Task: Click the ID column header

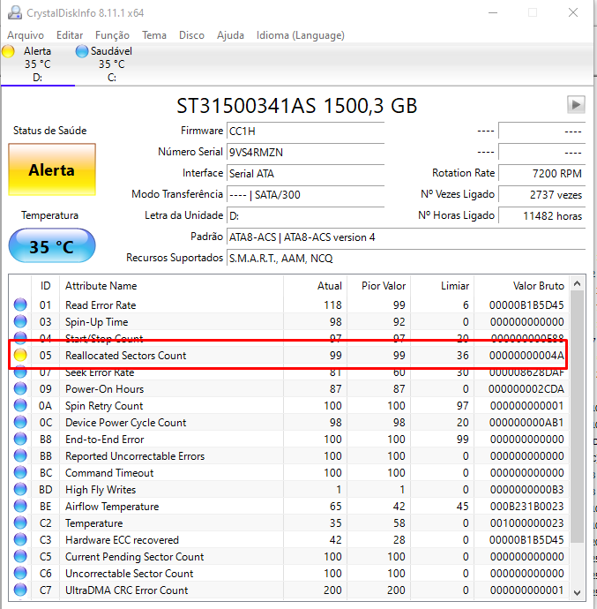Action: click(46, 286)
